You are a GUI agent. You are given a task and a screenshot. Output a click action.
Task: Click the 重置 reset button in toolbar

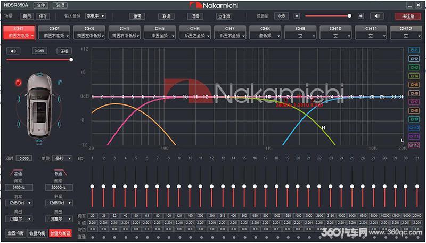tap(137, 16)
